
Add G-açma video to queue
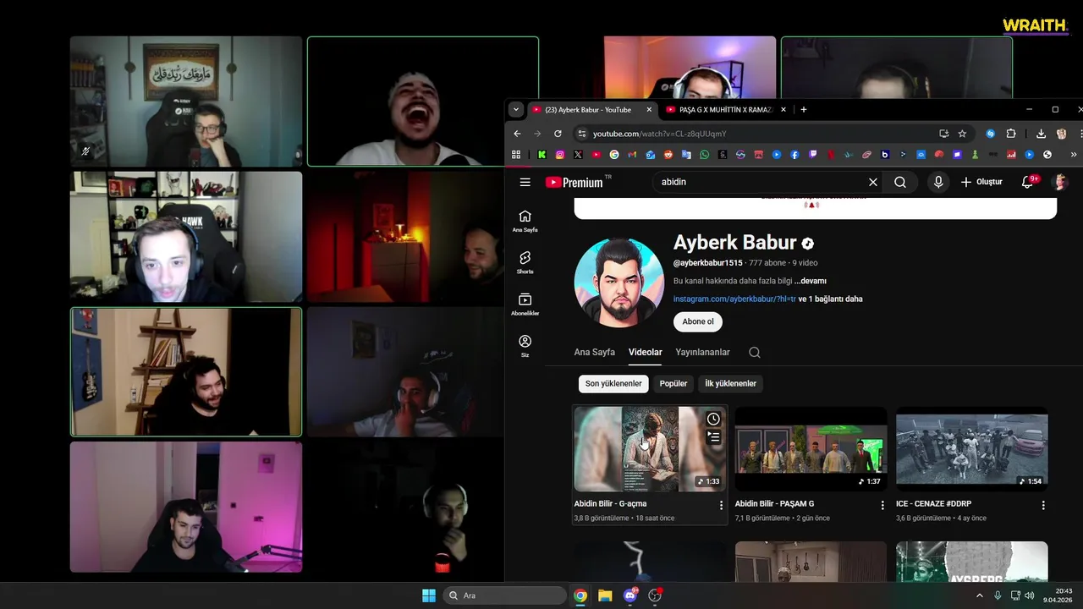(713, 437)
